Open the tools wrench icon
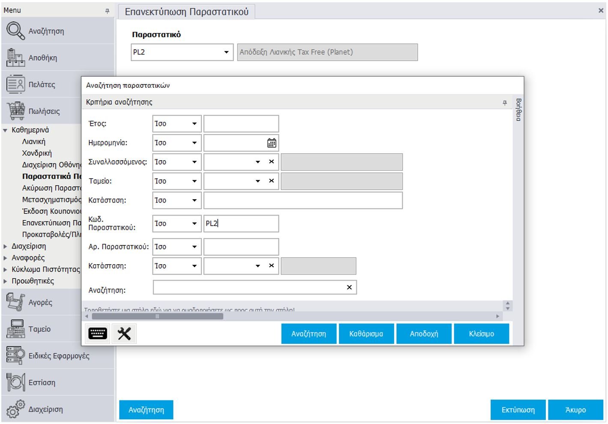This screenshot has width=608, height=424. (124, 334)
